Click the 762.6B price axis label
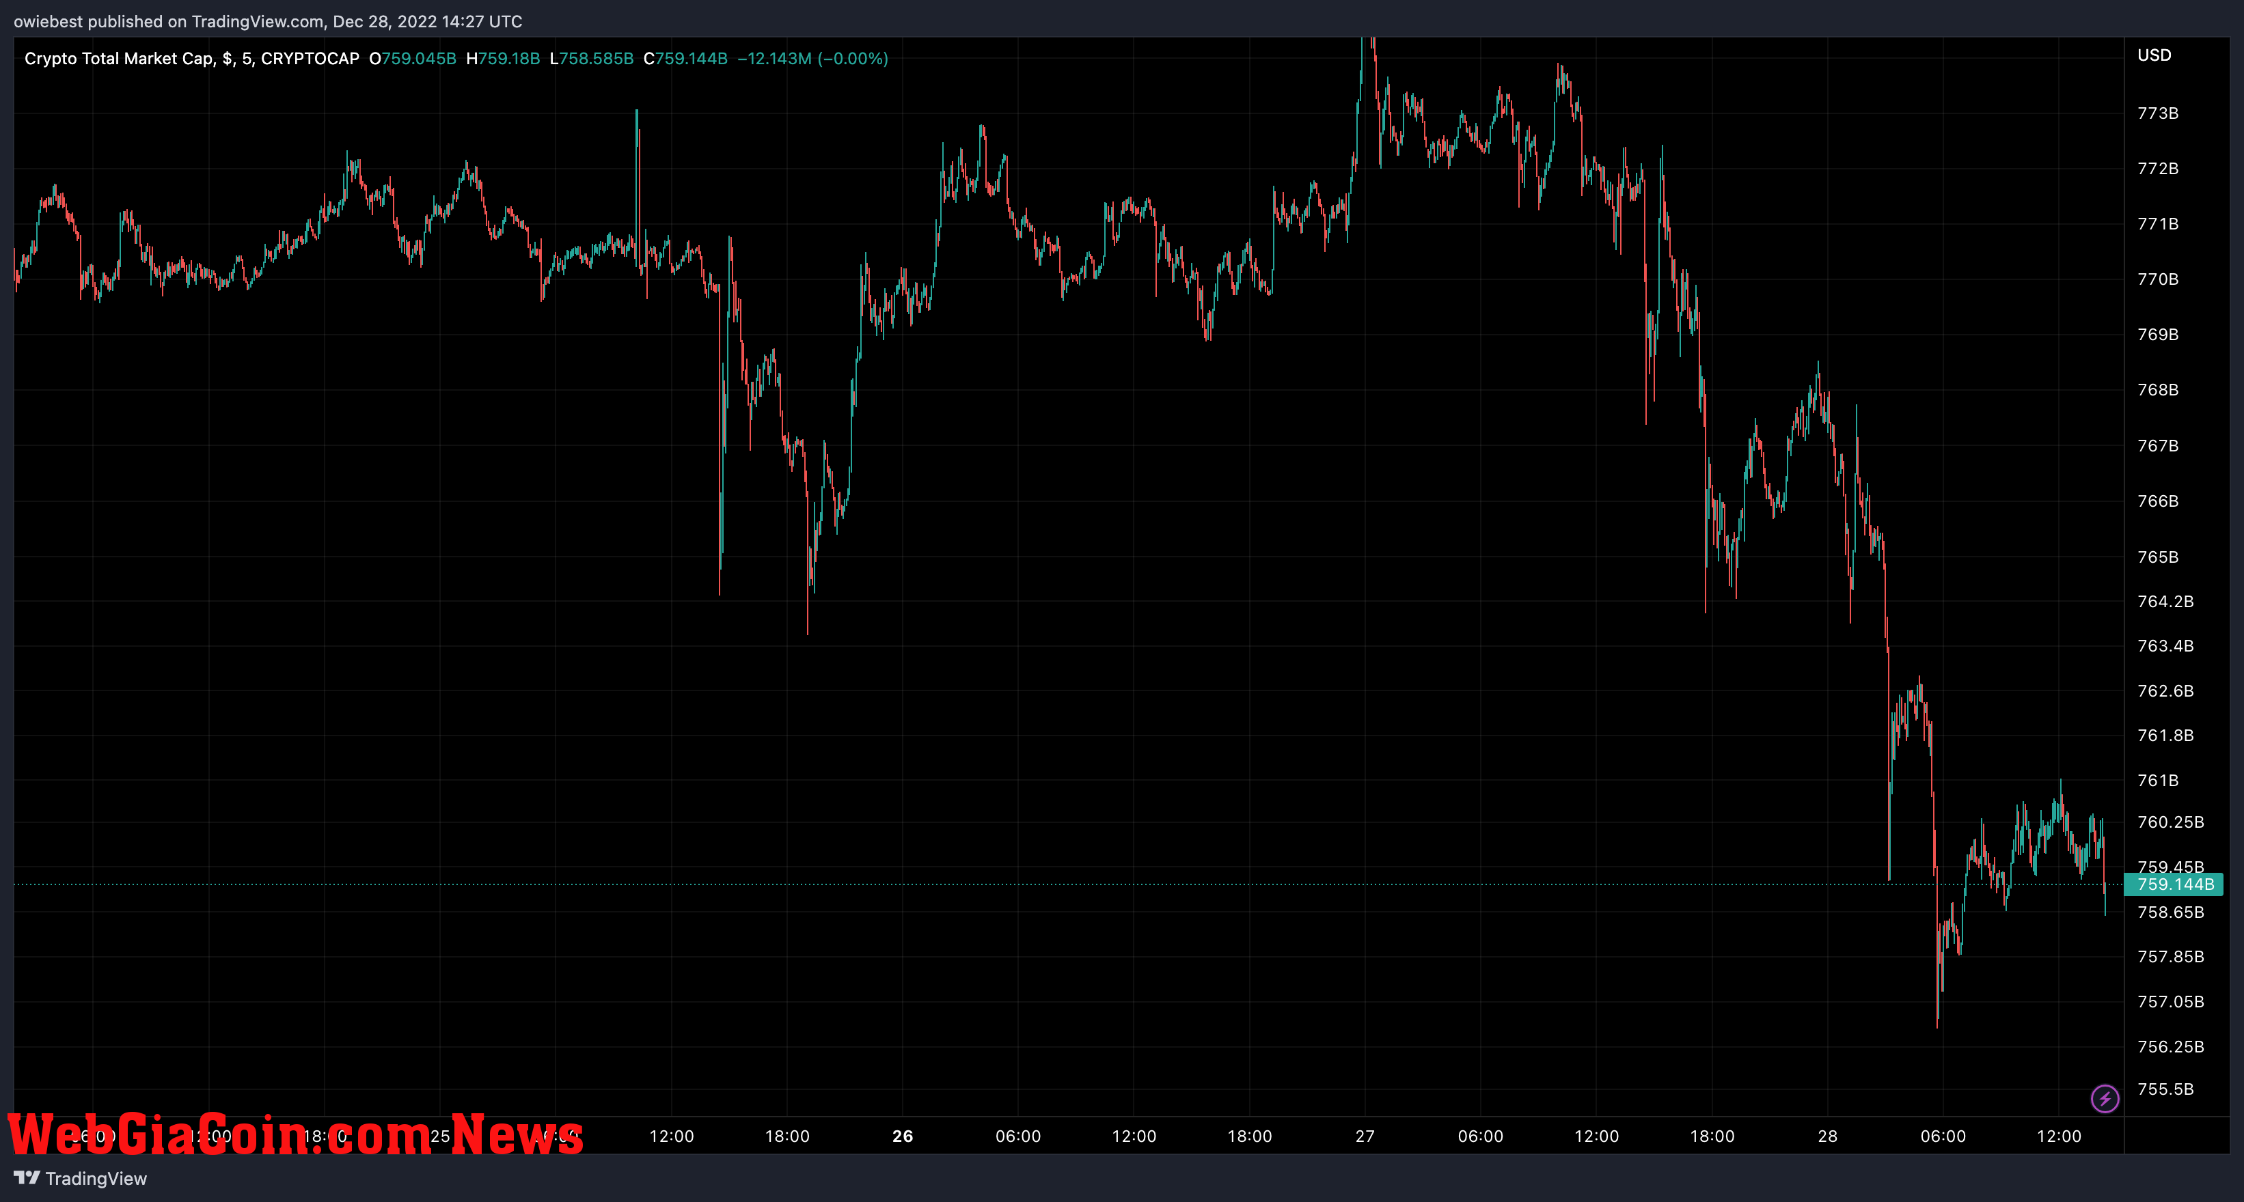The width and height of the screenshot is (2244, 1202). pos(2165,691)
